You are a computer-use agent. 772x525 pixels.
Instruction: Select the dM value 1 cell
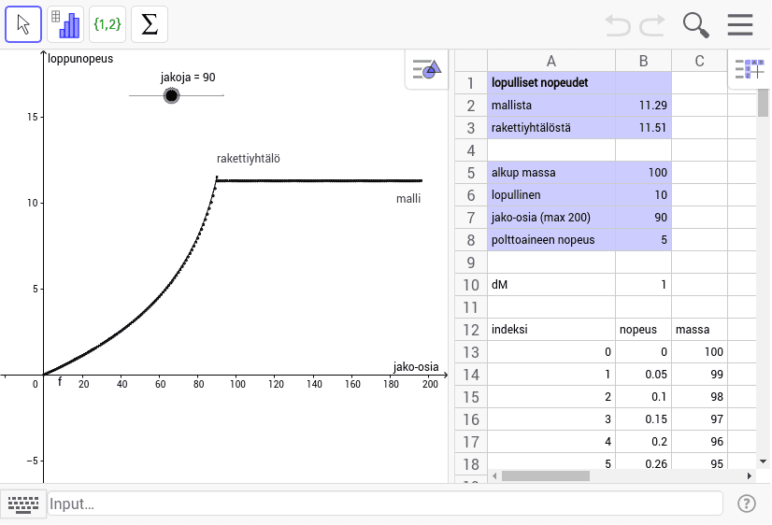(x=644, y=285)
